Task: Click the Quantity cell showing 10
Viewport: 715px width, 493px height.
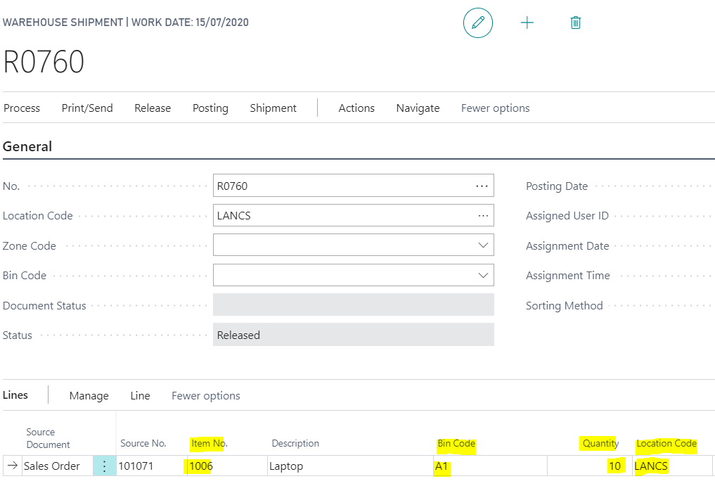Action: (589, 466)
